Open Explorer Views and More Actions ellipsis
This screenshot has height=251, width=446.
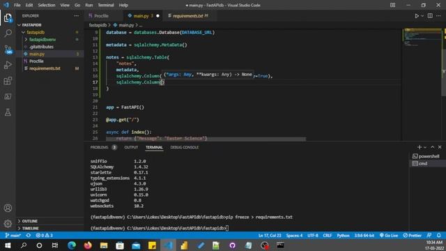pos(77,16)
